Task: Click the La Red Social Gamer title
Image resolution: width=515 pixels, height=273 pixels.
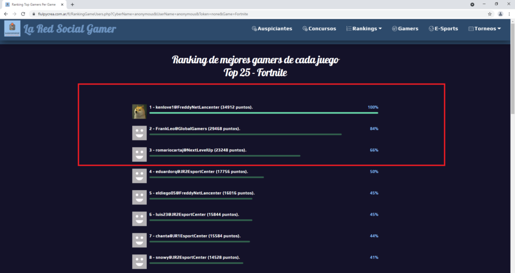Action: click(x=69, y=29)
